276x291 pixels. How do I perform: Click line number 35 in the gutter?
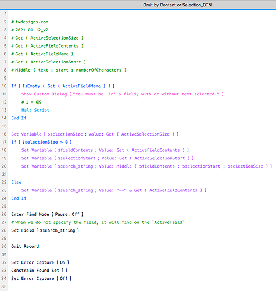click(4, 286)
